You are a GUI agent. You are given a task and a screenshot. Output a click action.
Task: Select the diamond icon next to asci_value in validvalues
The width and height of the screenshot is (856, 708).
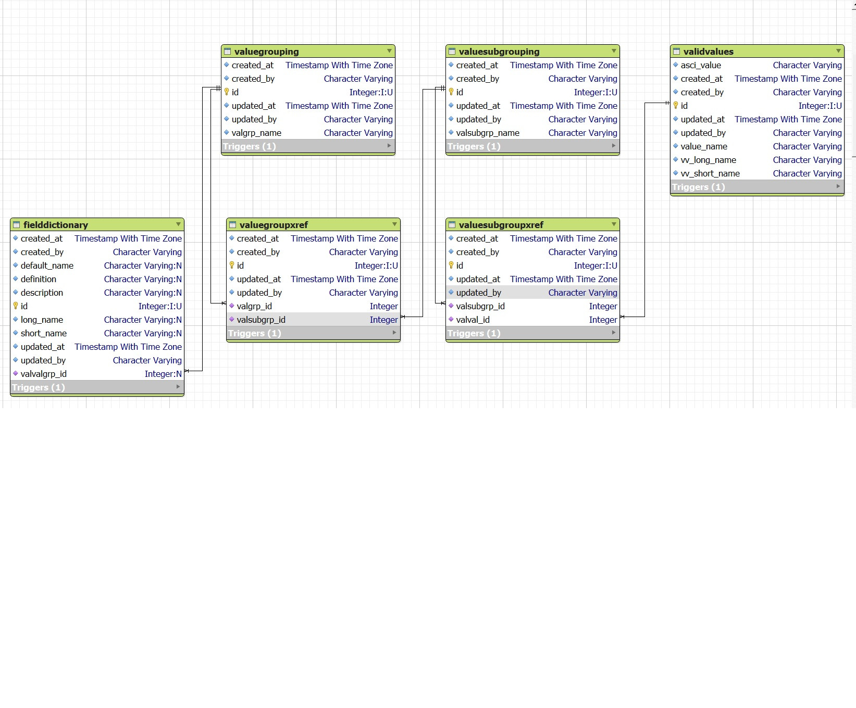(676, 65)
